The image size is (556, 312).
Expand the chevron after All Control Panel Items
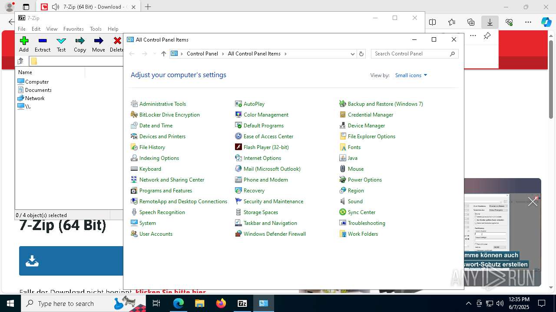coord(285,54)
